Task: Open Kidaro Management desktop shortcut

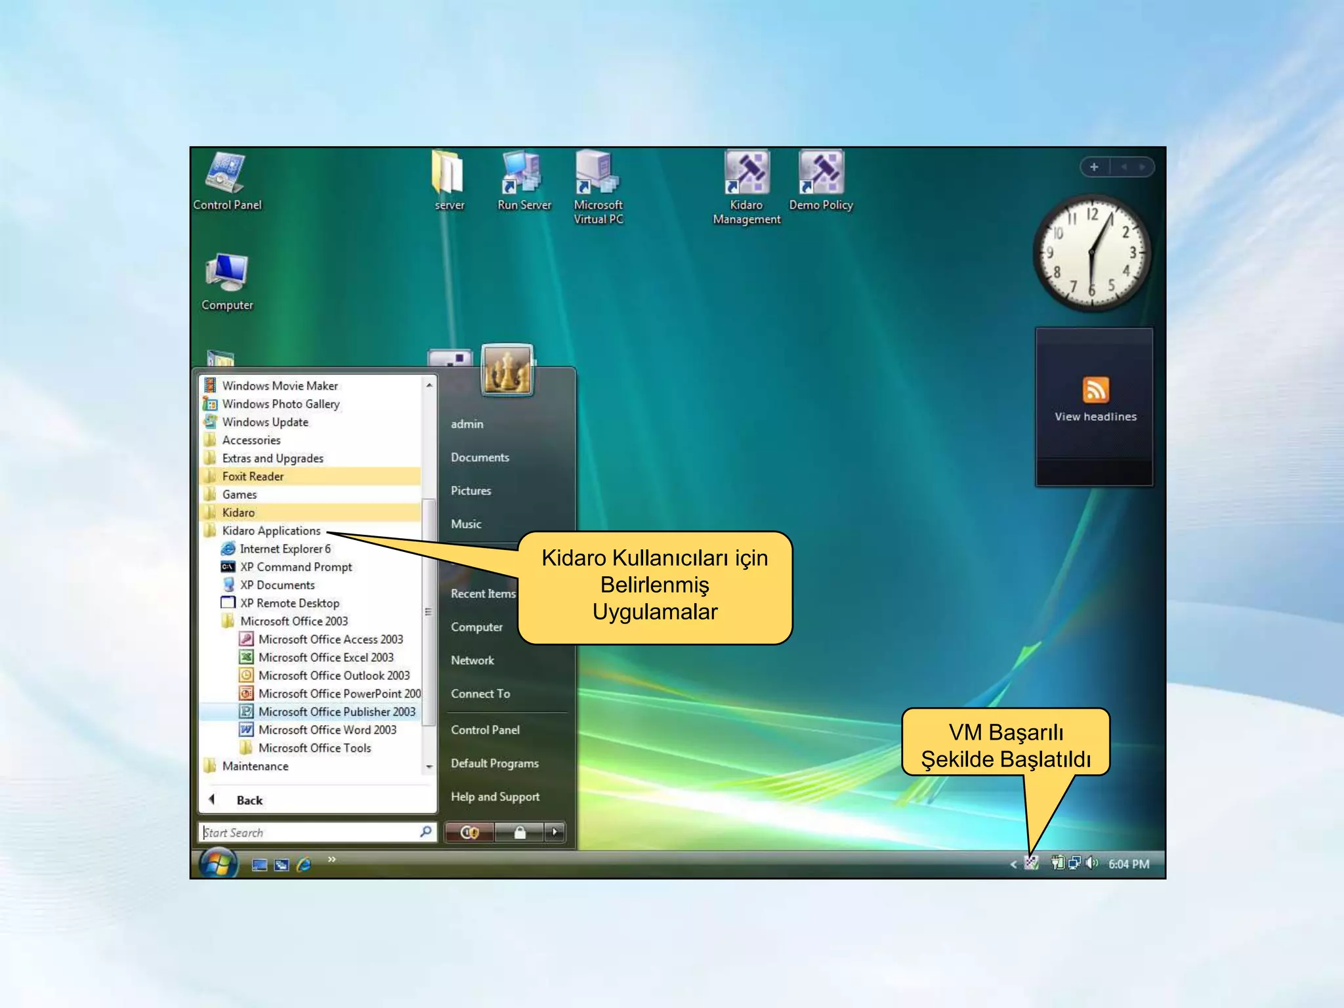Action: pyautogui.click(x=747, y=188)
